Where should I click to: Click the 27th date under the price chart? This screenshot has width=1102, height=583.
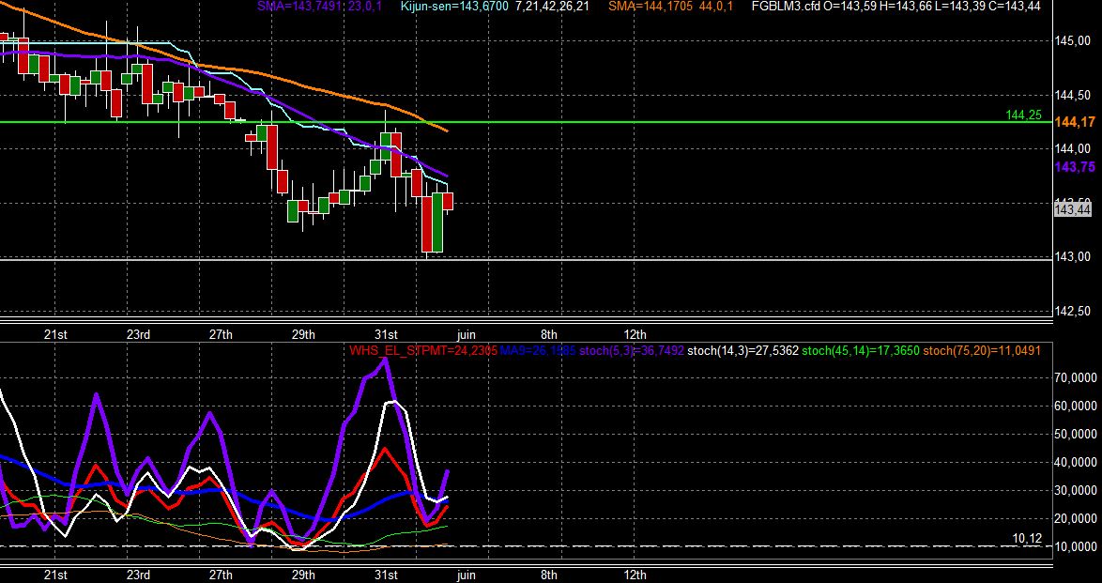click(221, 334)
